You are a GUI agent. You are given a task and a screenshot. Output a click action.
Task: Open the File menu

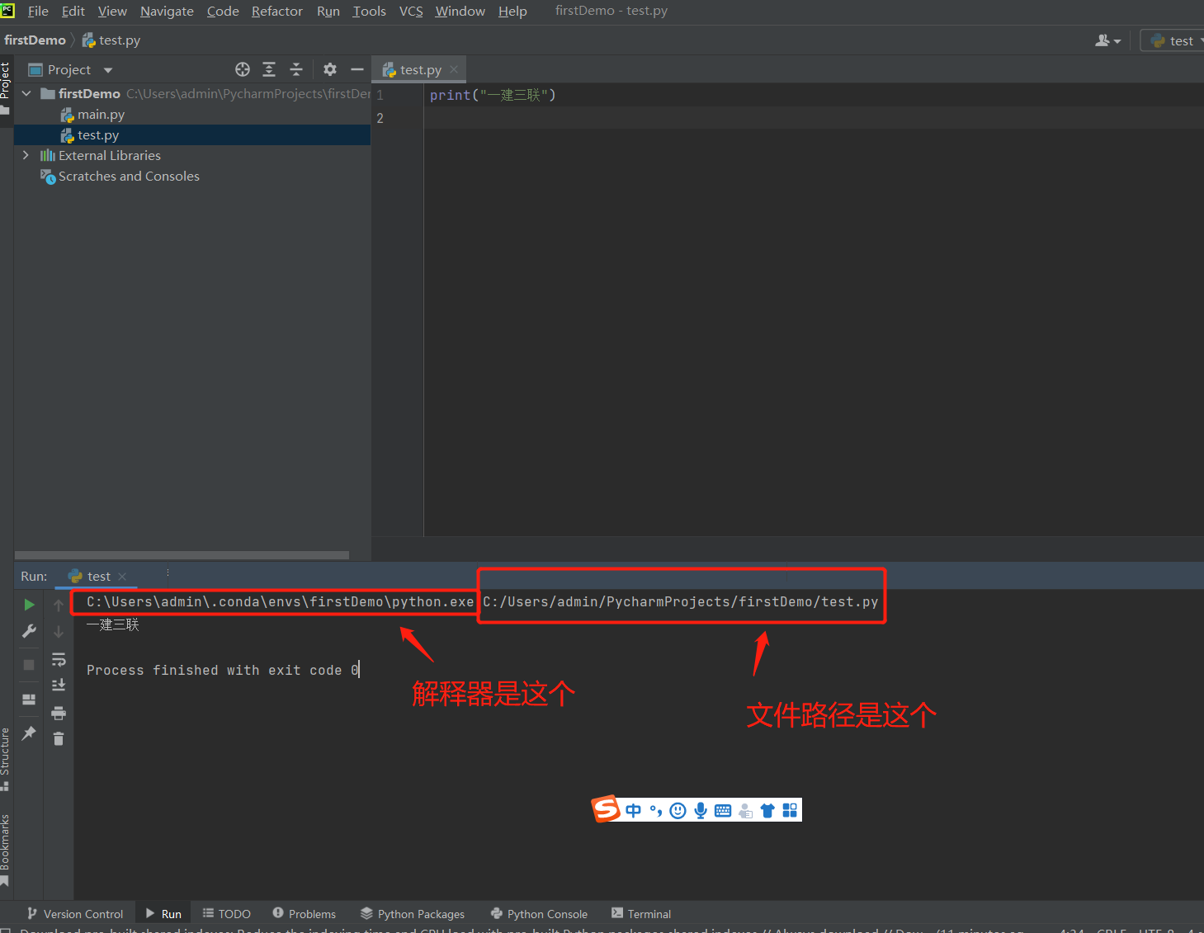[x=38, y=11]
